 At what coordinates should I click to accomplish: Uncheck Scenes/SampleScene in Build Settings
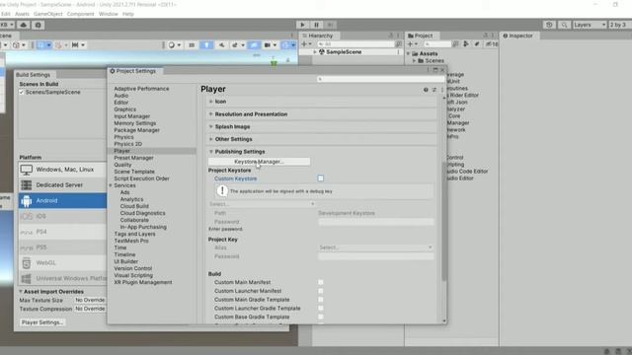(22, 92)
